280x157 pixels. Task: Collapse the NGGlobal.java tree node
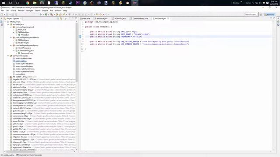tap(14, 32)
